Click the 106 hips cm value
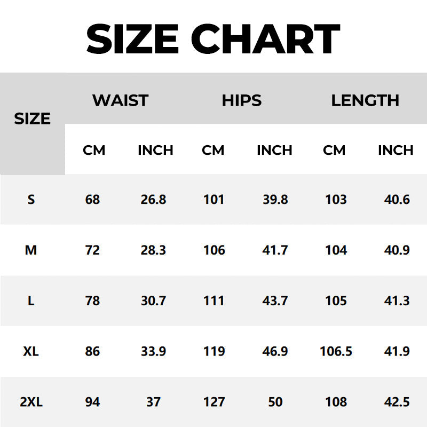This screenshot has height=427, width=427. point(214,250)
